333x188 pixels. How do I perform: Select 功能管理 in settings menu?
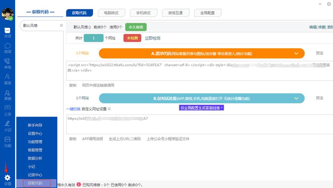35,142
